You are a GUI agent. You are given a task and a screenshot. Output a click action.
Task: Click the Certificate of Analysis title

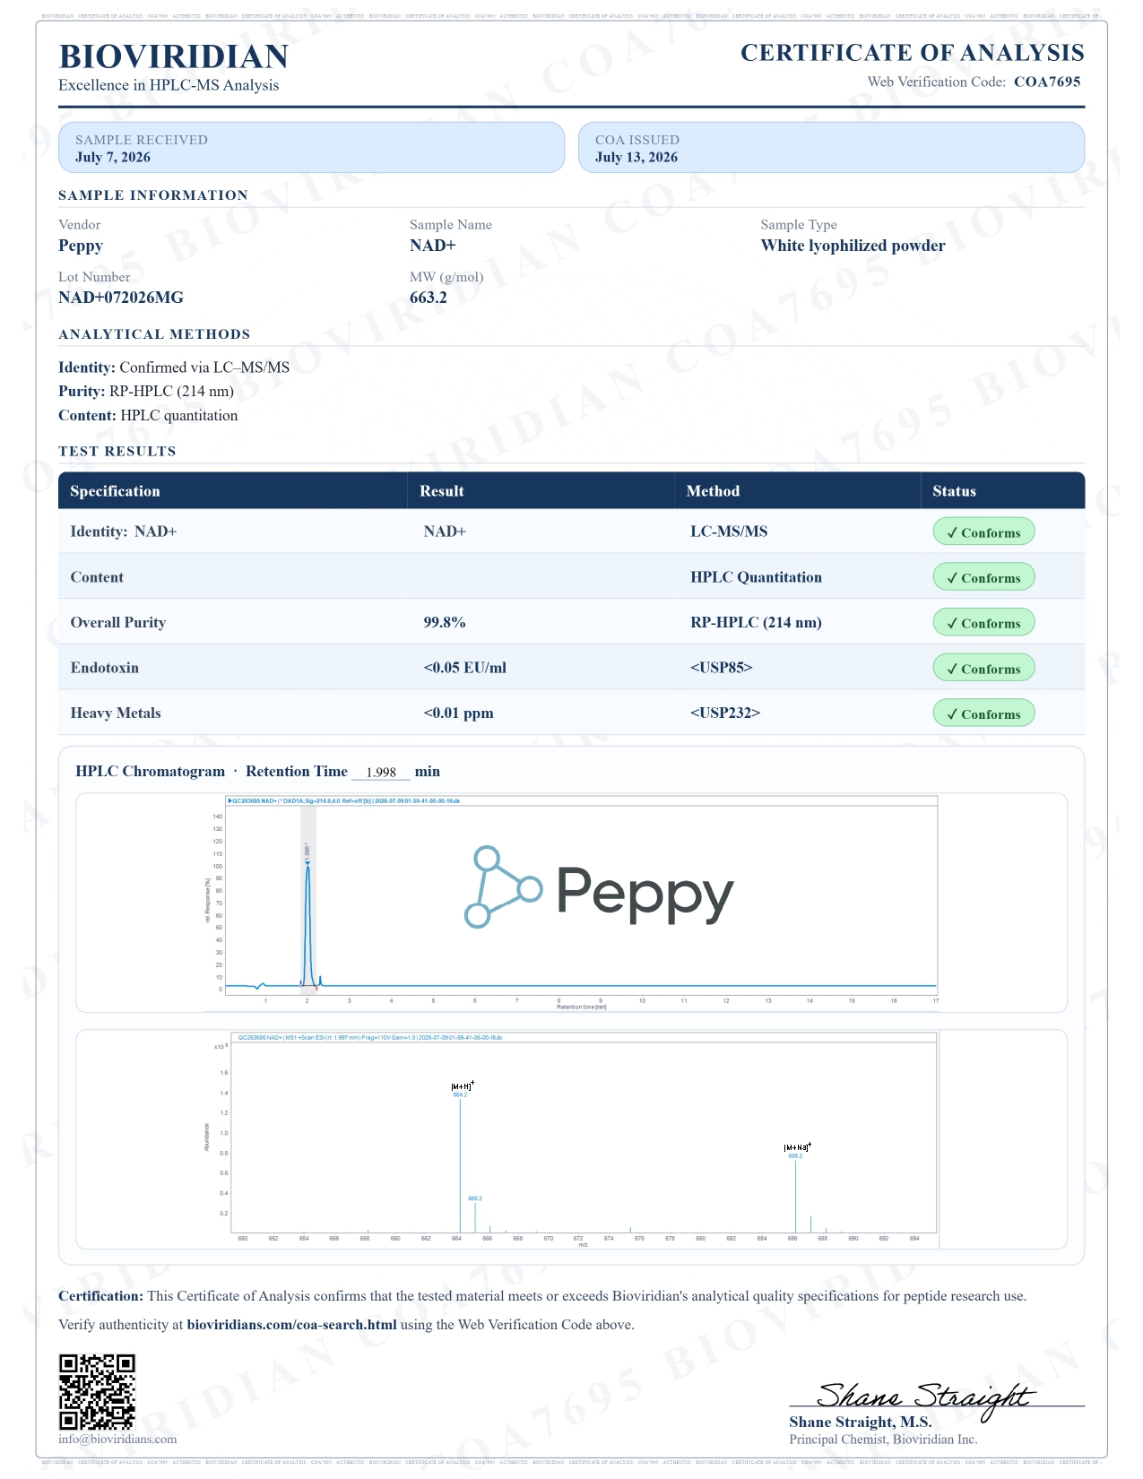coord(912,53)
